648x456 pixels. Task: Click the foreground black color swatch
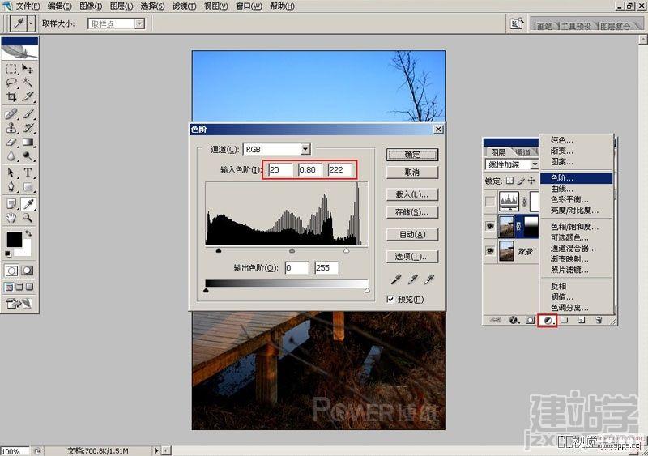14,240
